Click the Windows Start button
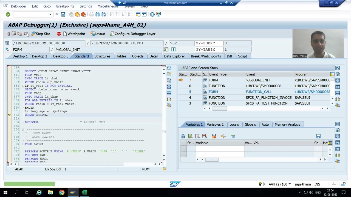Image resolution: width=351 pixels, height=197 pixels. (x=5, y=193)
